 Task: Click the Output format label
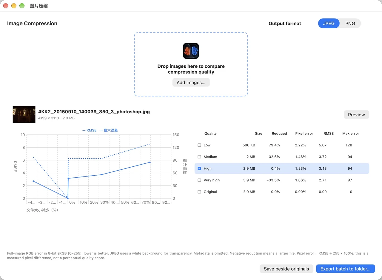285,24
